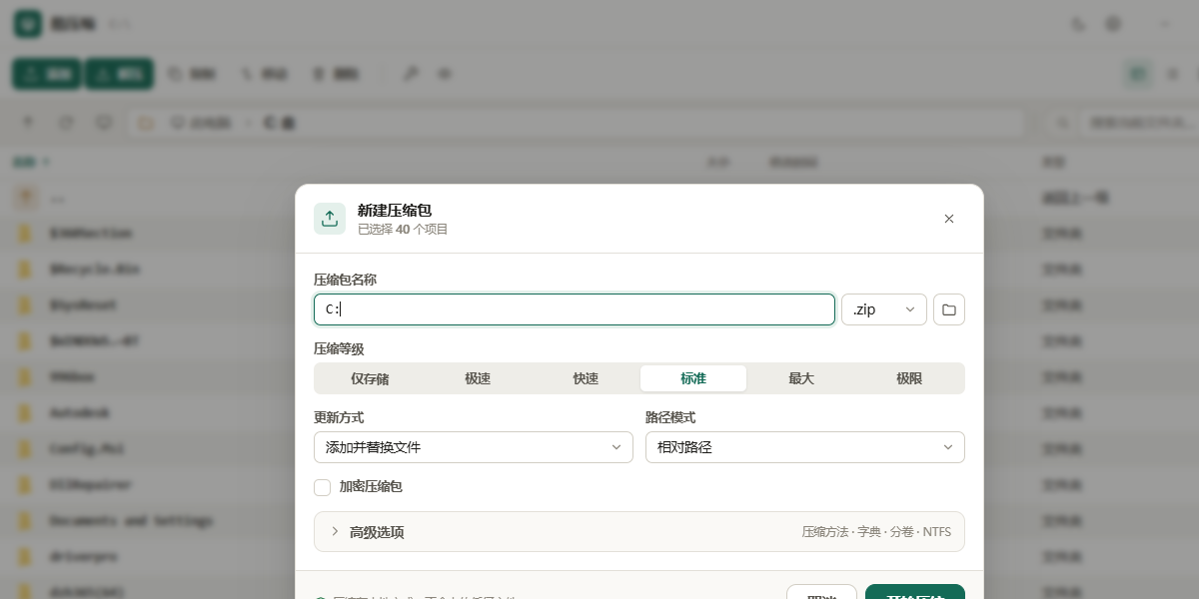Click the blurred green compress toolbar button
This screenshot has height=599, width=1199.
(x=47, y=74)
